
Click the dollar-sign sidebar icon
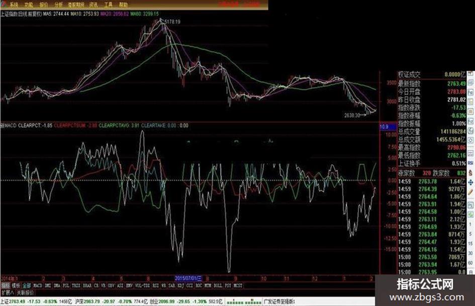470,173
